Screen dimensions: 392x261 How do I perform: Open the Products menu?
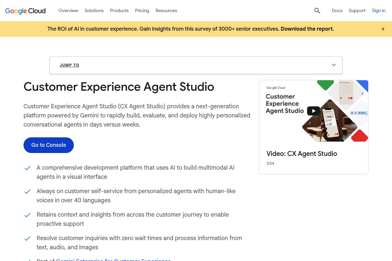[119, 11]
